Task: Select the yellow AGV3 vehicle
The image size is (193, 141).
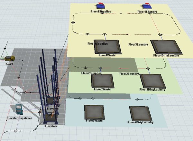Action: 11,58
